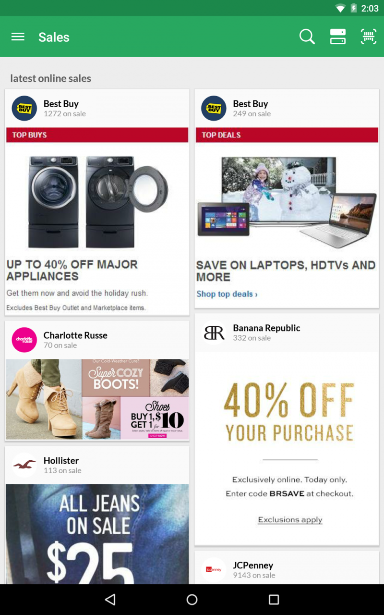The image size is (384, 615).
Task: Open the Super Cozy Boots banner
Action: click(x=97, y=399)
